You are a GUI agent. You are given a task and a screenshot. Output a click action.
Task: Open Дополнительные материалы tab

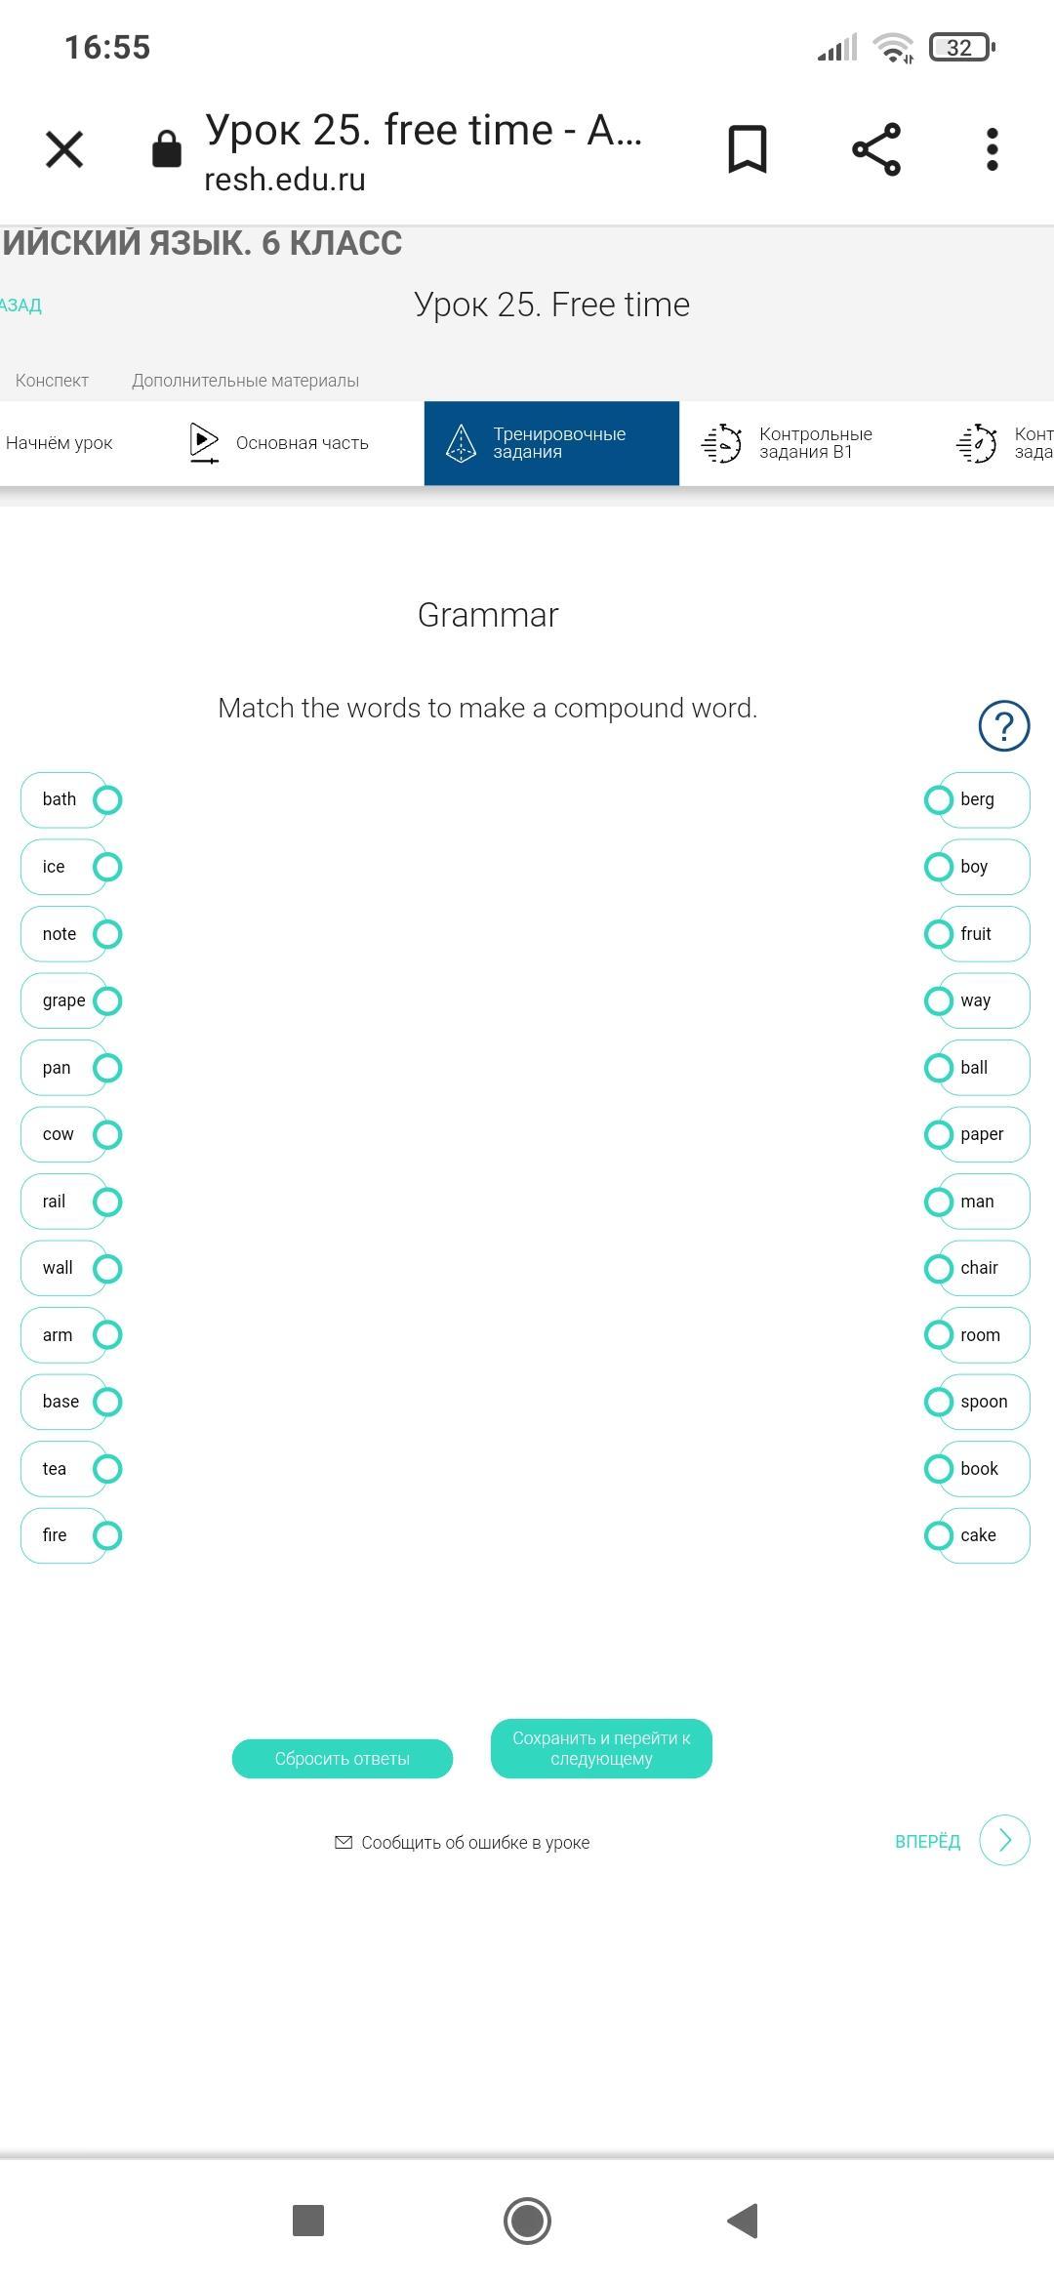pos(245,381)
